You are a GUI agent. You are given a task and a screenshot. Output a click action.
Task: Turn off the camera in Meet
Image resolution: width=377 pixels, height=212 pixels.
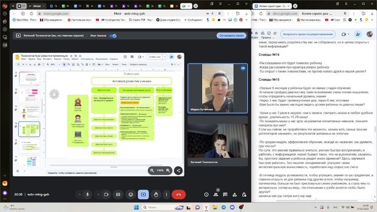pos(106,194)
